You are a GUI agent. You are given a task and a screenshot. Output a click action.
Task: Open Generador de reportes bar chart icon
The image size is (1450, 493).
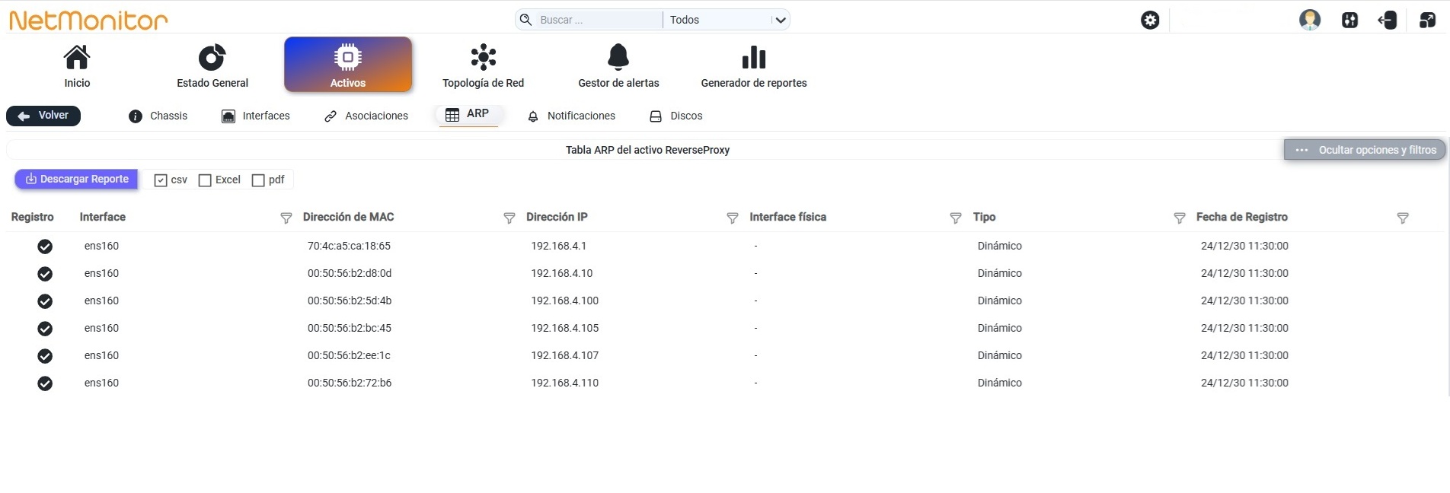754,57
